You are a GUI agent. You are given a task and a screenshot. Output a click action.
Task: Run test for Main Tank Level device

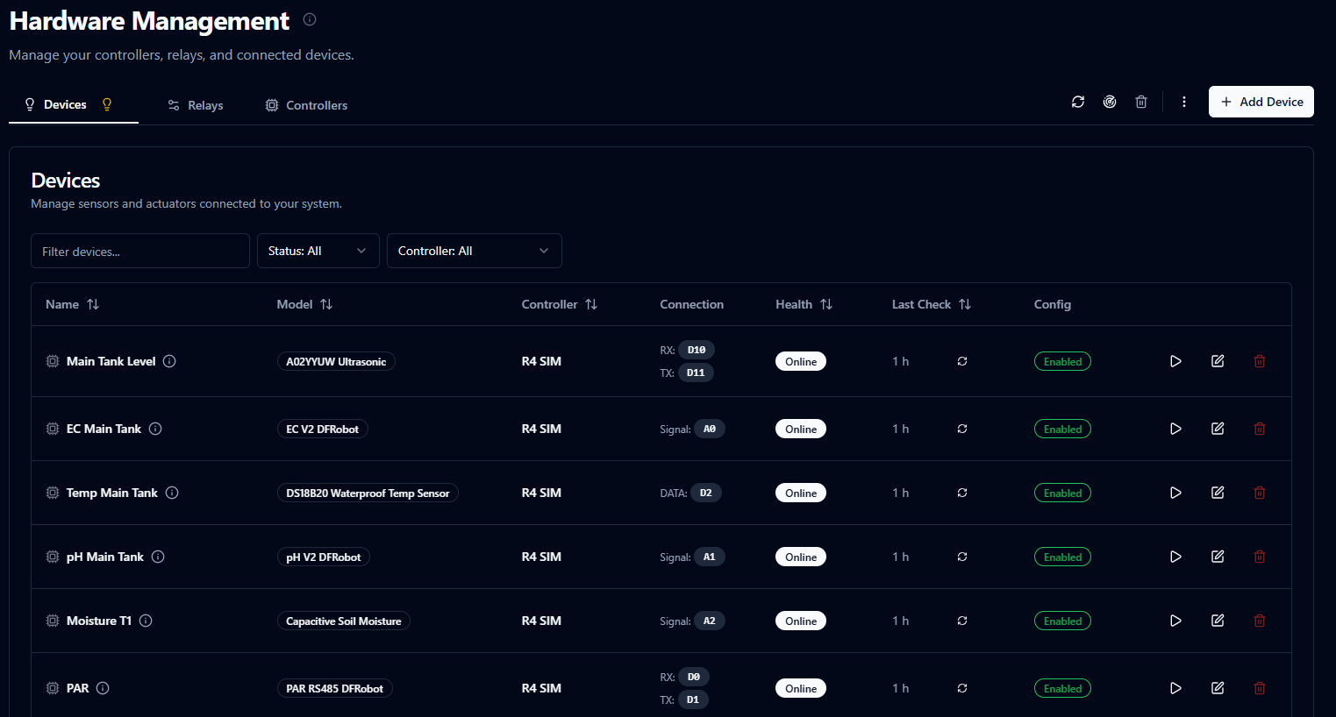click(x=1175, y=361)
